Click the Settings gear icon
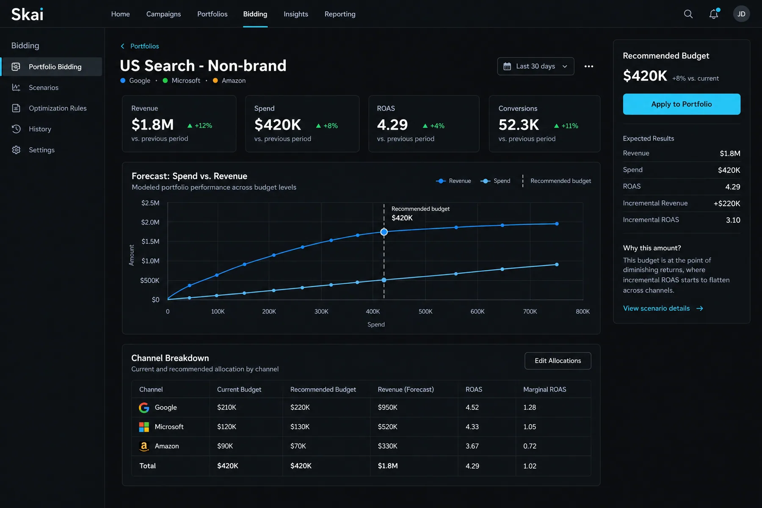Viewport: 762px width, 508px height. point(16,150)
